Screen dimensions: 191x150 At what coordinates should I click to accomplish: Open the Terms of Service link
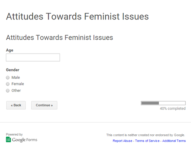click(147, 141)
